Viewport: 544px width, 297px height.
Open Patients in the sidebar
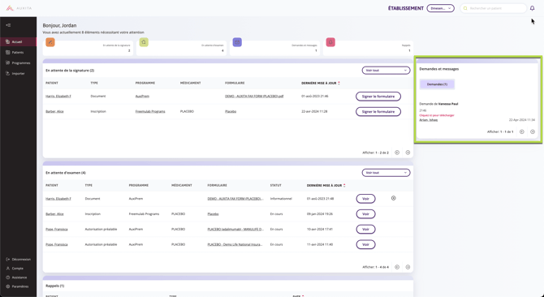pos(18,52)
